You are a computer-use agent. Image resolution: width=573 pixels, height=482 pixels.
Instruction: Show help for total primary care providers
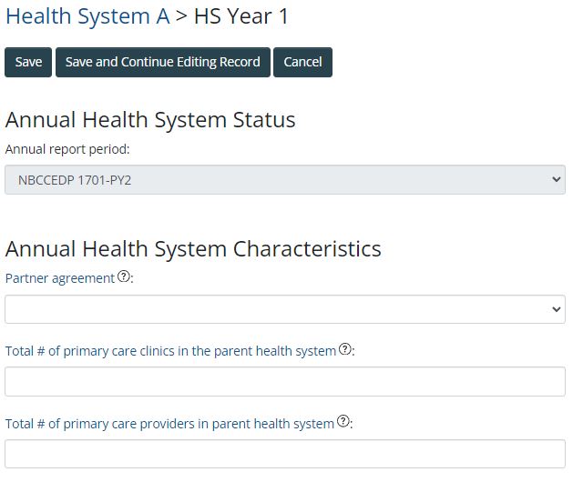(343, 422)
